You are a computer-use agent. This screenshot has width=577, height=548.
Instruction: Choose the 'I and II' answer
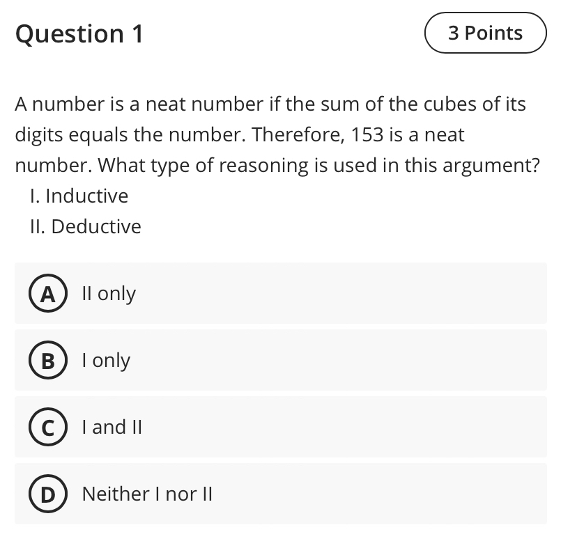[x=111, y=428]
